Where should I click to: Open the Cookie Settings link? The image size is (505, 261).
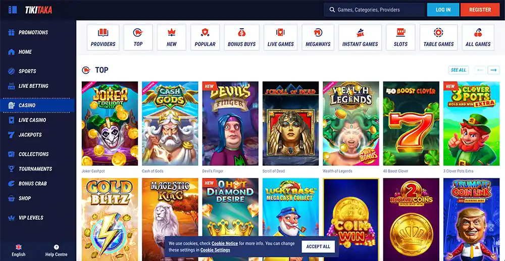pos(215,250)
